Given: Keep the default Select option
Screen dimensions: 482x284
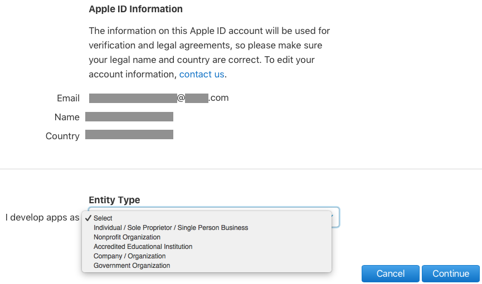Looking at the screenshot, I should pos(103,218).
